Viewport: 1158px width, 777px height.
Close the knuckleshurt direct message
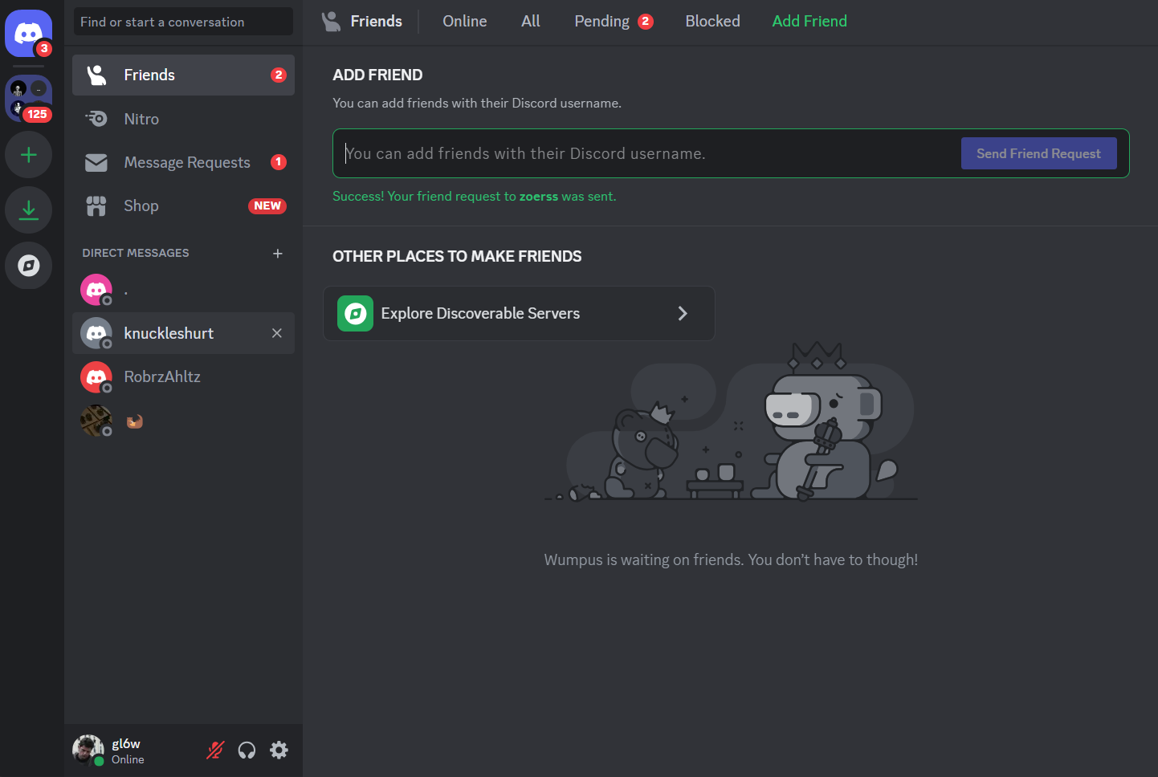tap(277, 333)
